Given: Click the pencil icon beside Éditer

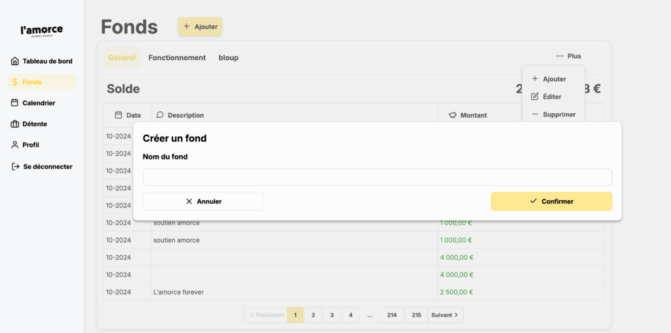Looking at the screenshot, I should pos(535,97).
